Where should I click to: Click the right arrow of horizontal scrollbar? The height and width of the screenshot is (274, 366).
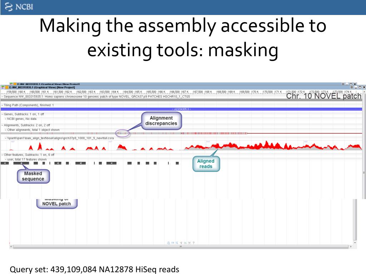(x=351, y=247)
